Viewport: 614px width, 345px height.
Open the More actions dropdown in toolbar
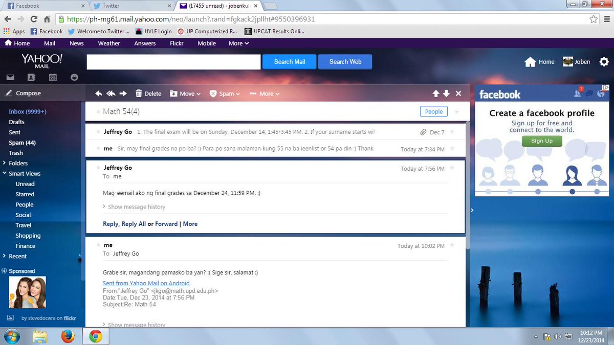point(265,94)
